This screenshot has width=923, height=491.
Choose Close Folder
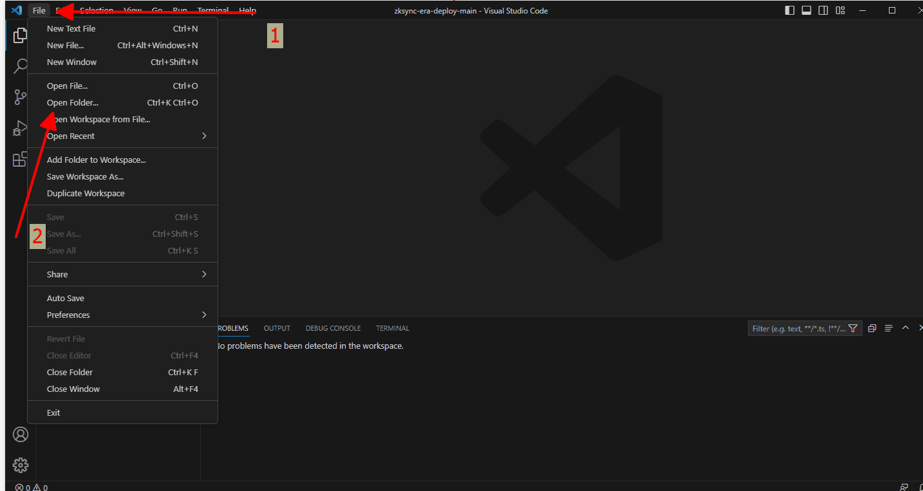(x=122, y=372)
